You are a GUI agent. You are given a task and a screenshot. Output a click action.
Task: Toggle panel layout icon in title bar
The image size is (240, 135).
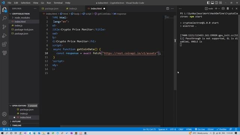pyautogui.click(x=213, y=3)
